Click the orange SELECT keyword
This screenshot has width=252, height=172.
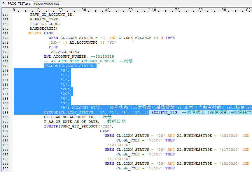[x=34, y=33]
